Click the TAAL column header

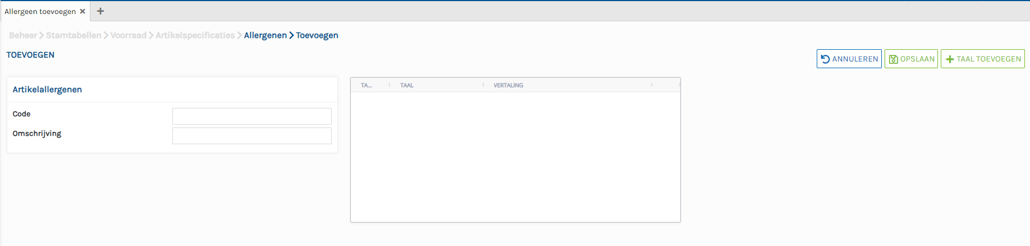click(x=407, y=86)
